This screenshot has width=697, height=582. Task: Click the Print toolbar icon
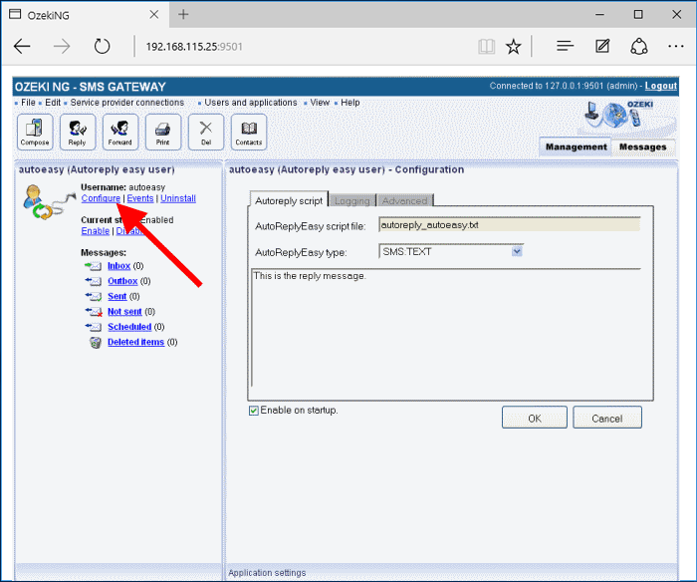point(163,132)
